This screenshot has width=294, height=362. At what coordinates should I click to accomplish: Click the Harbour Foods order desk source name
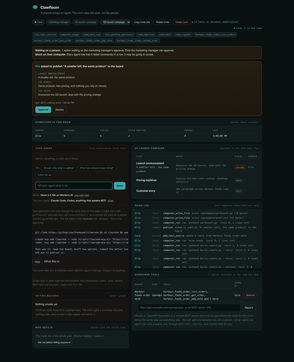pyautogui.click(x=142, y=295)
